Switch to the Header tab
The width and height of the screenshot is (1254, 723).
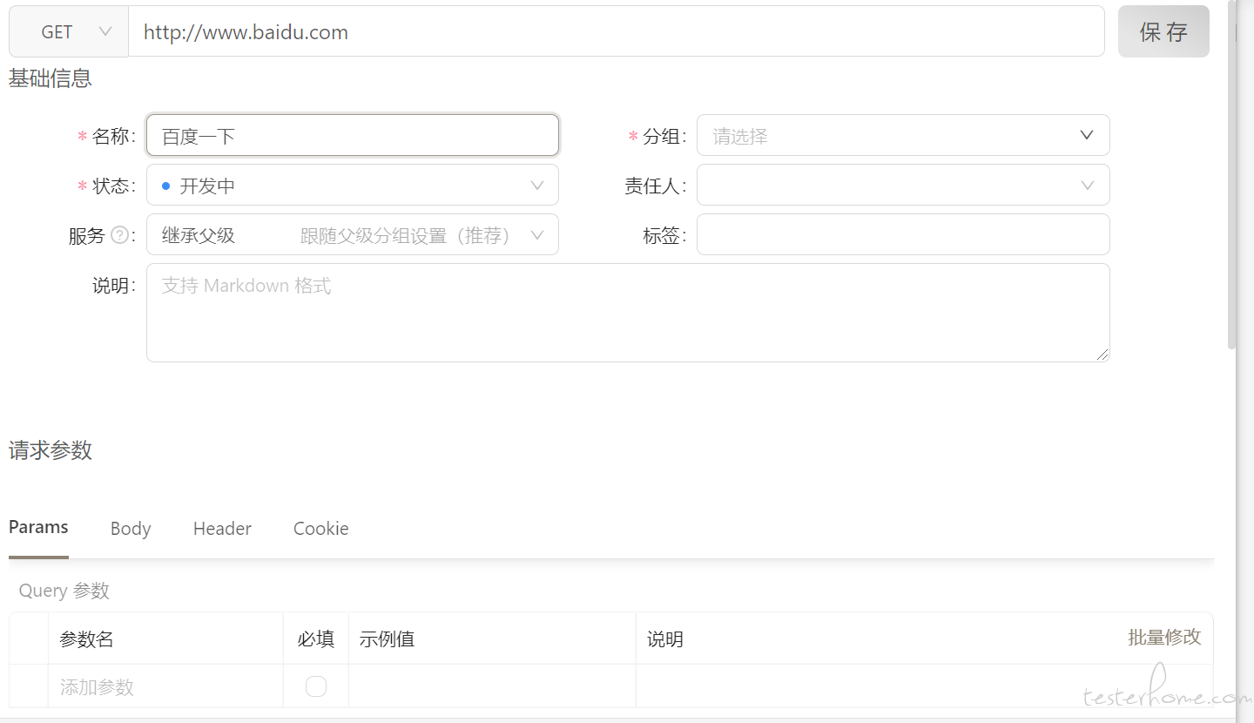click(x=222, y=529)
